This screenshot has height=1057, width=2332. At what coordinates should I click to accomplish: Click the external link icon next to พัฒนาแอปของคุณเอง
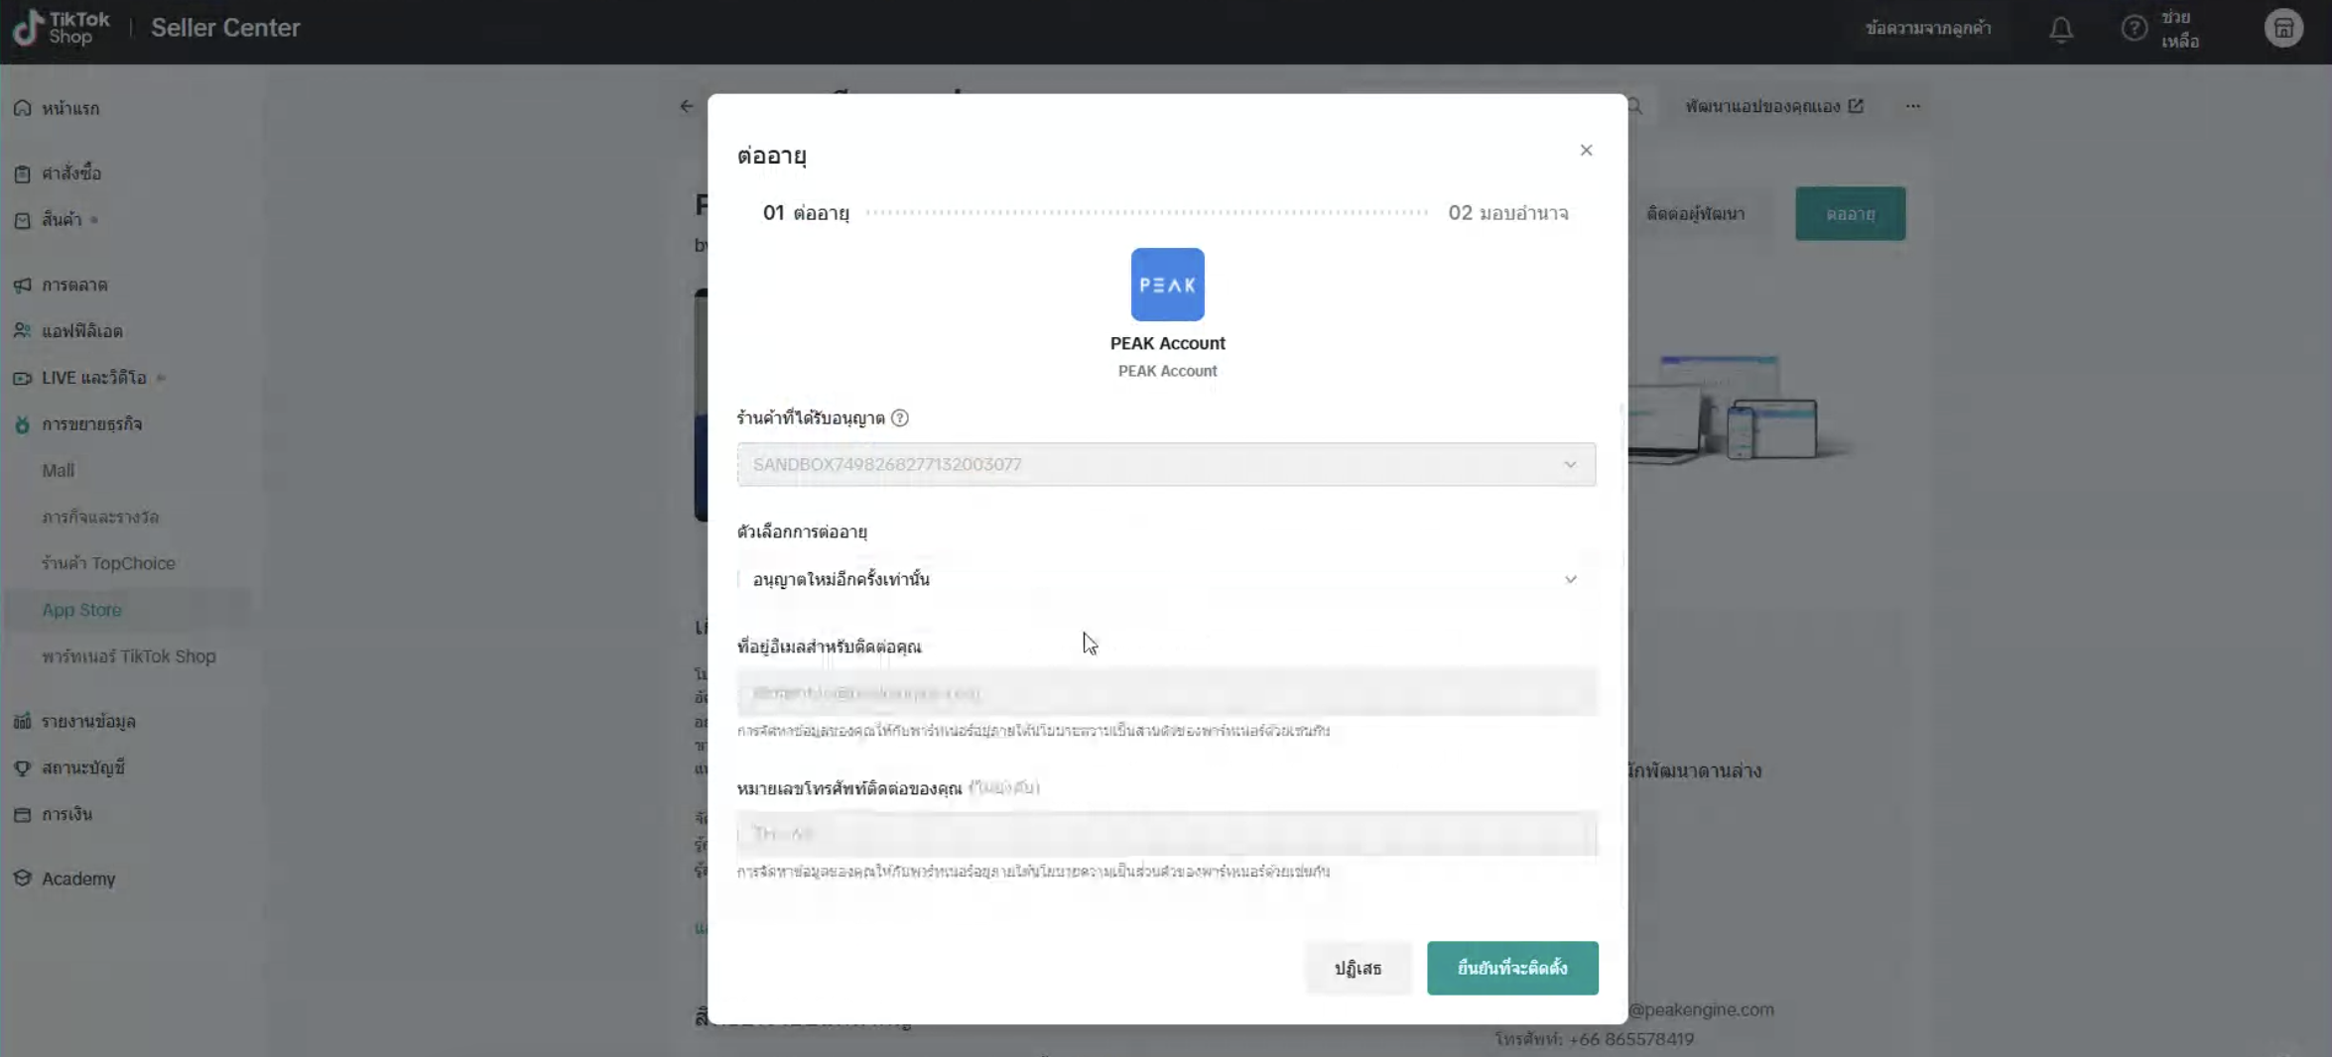(1856, 106)
